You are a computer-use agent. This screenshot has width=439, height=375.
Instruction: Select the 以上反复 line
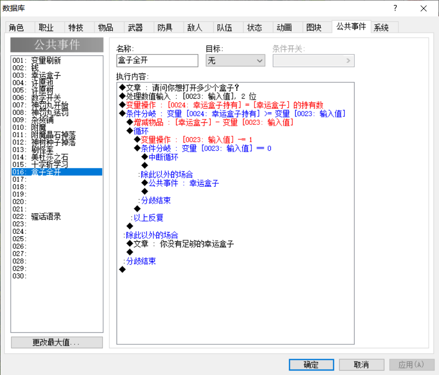click(x=147, y=218)
